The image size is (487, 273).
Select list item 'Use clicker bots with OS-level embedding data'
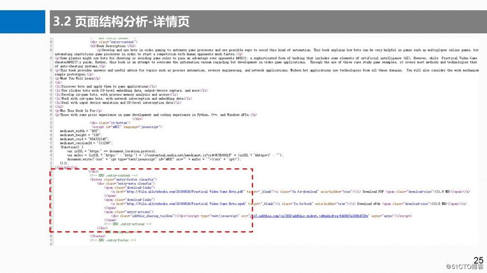[131, 90]
